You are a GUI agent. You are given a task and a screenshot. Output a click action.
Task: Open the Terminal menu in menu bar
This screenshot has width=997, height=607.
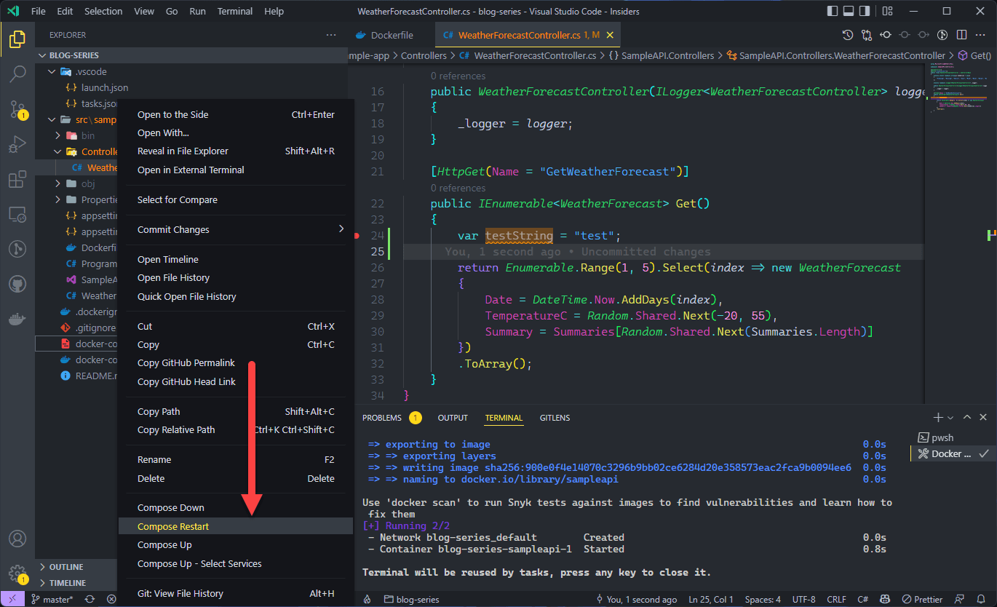235,12
